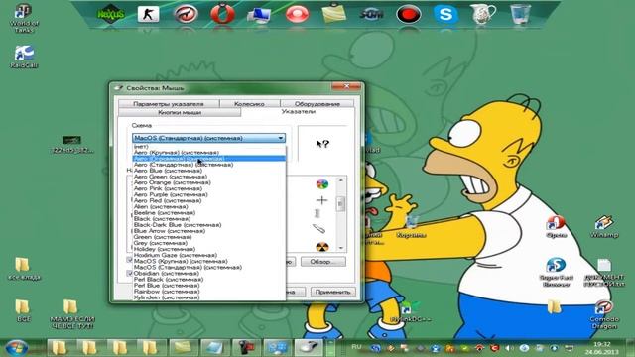Choose Xylindein scheme
The height and width of the screenshot is (357, 635).
209,297
